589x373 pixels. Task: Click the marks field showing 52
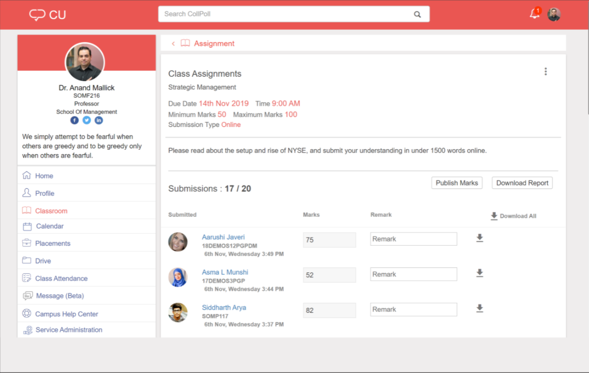point(329,275)
